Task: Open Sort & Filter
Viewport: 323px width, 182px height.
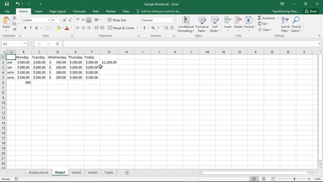Action: 285,24
